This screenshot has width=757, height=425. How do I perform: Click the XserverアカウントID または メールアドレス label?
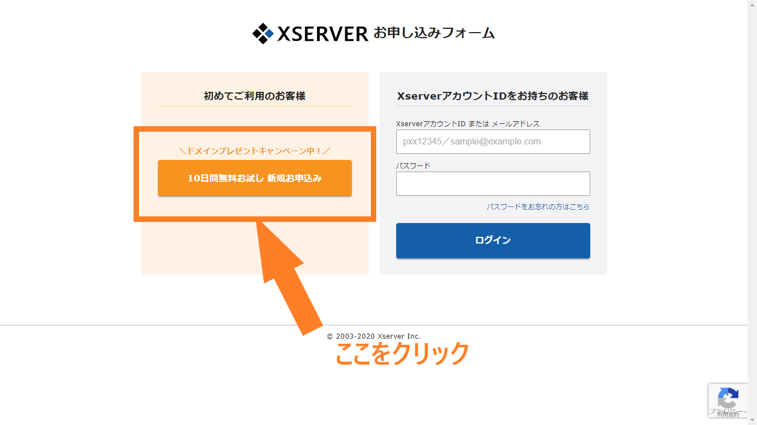click(468, 123)
